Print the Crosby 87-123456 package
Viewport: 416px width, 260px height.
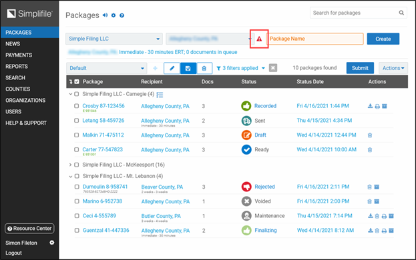click(x=377, y=107)
